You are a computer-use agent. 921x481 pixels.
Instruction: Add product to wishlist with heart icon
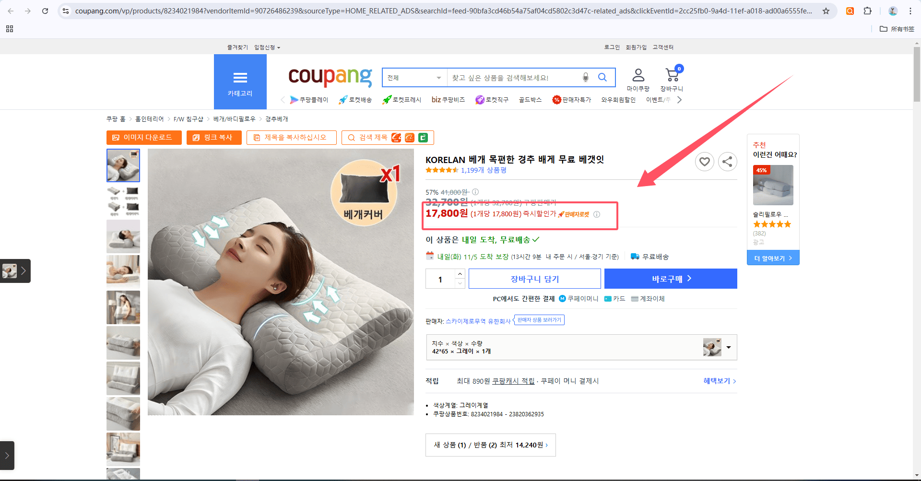click(705, 162)
